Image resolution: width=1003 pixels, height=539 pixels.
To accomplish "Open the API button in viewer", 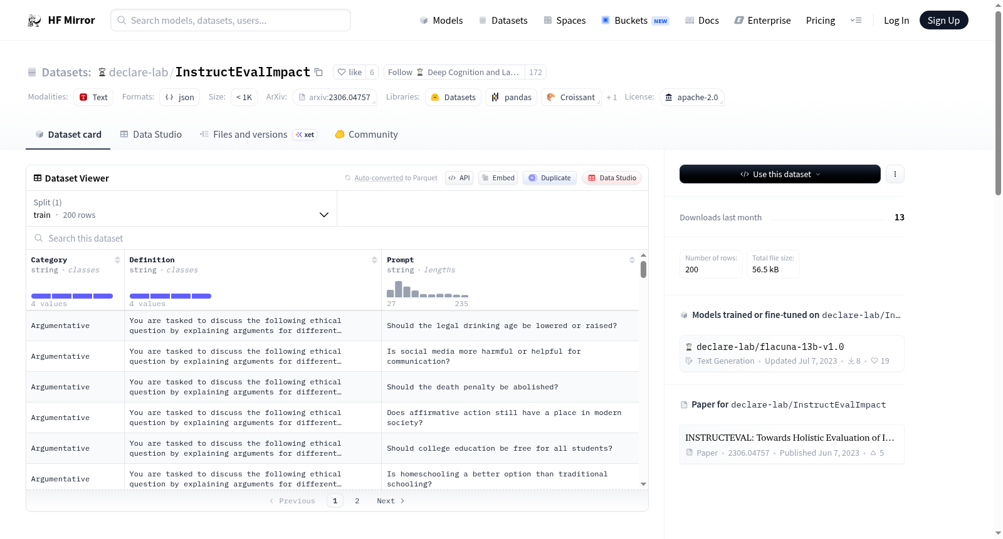I will pos(459,178).
